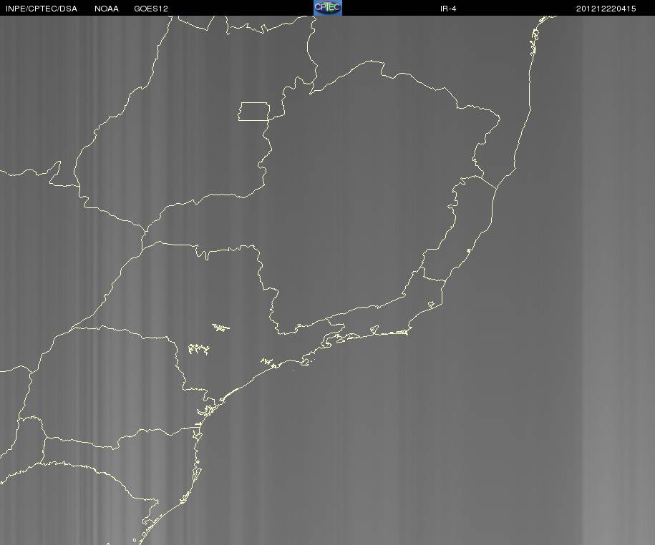The image size is (655, 545).
Task: Click the IR-4 channel label
Action: [x=448, y=9]
